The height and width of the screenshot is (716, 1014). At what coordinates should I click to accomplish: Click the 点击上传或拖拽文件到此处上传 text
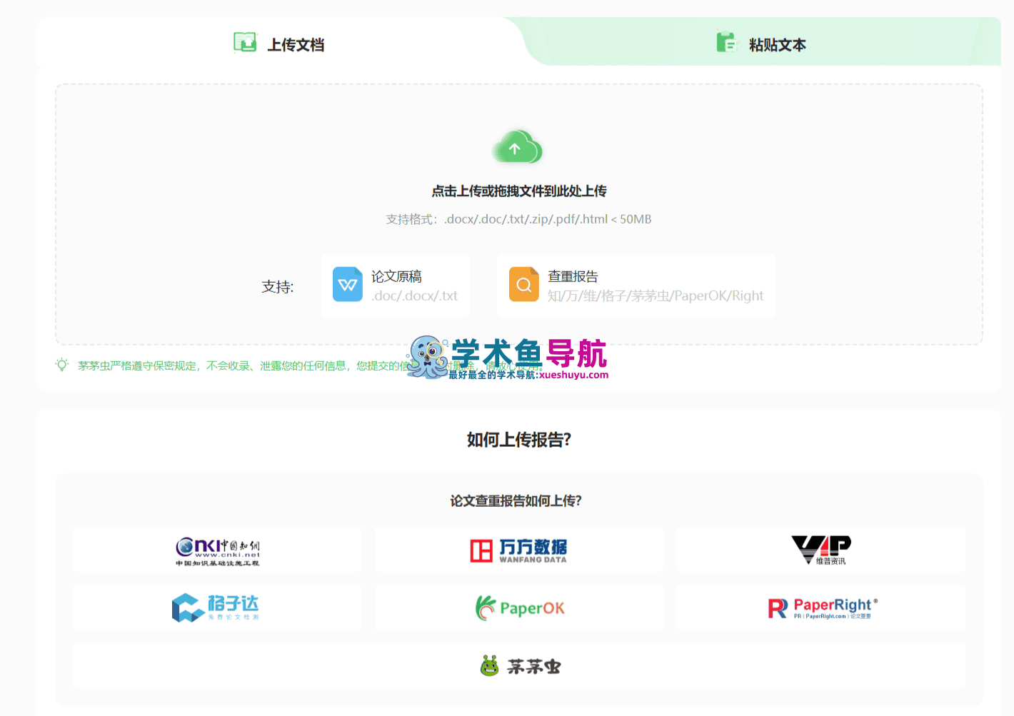pyautogui.click(x=519, y=191)
